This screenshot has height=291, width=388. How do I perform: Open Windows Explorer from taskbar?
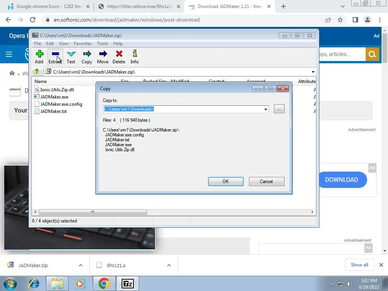(57, 283)
